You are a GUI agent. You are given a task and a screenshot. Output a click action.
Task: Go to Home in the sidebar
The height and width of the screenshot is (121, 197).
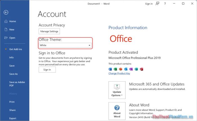click(13, 21)
